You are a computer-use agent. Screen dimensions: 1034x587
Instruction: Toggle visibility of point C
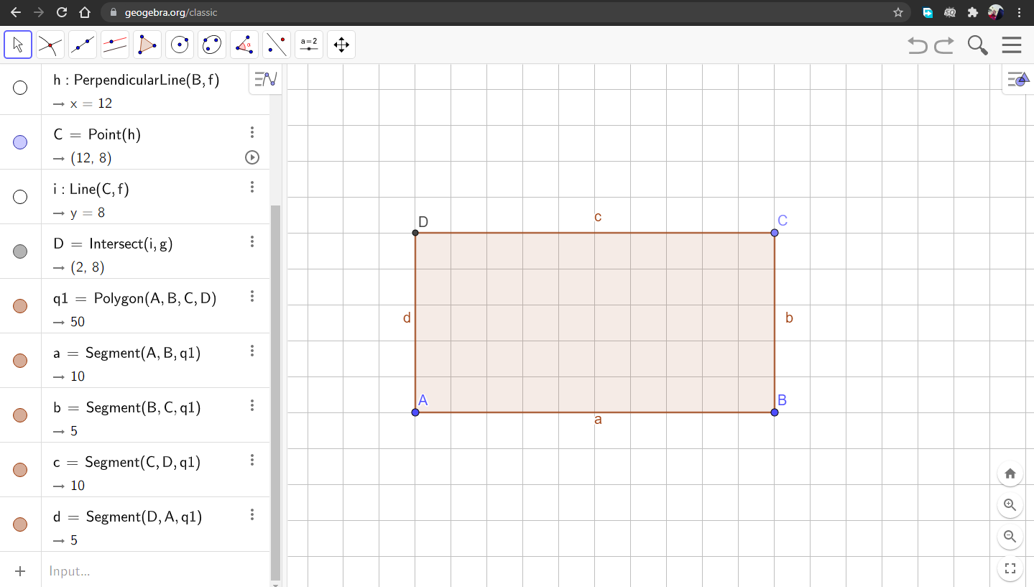(x=20, y=142)
